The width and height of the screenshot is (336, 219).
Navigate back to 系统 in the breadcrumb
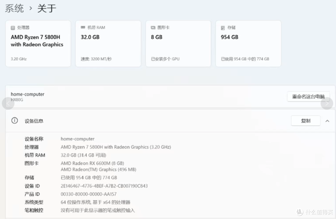(14, 9)
